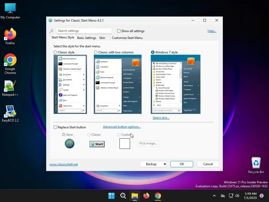Open the Select skin... link

[x=161, y=118]
